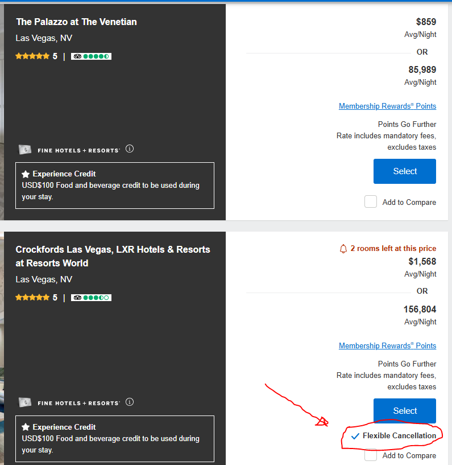Click the Crockfords TripAdvisor rating icon

click(91, 298)
